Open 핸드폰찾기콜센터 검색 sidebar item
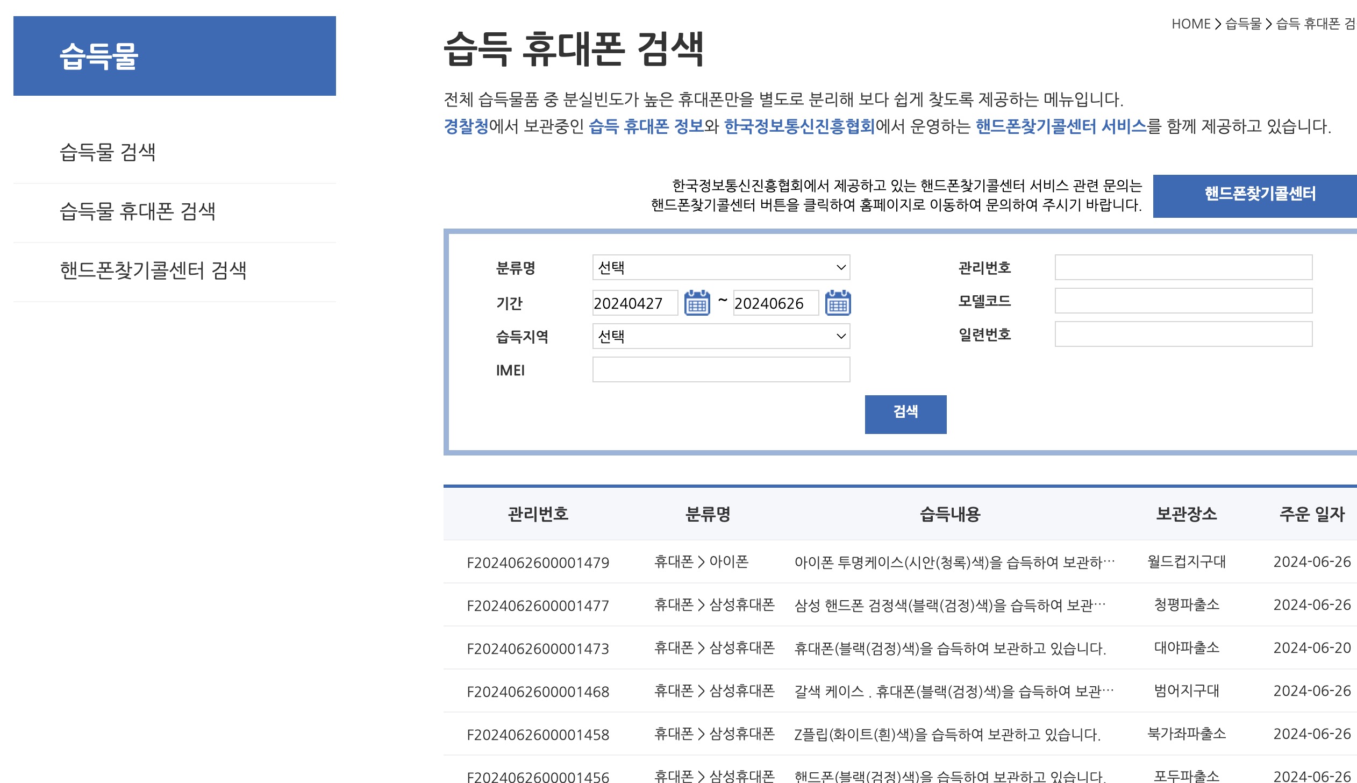The image size is (1357, 783). coord(153,271)
